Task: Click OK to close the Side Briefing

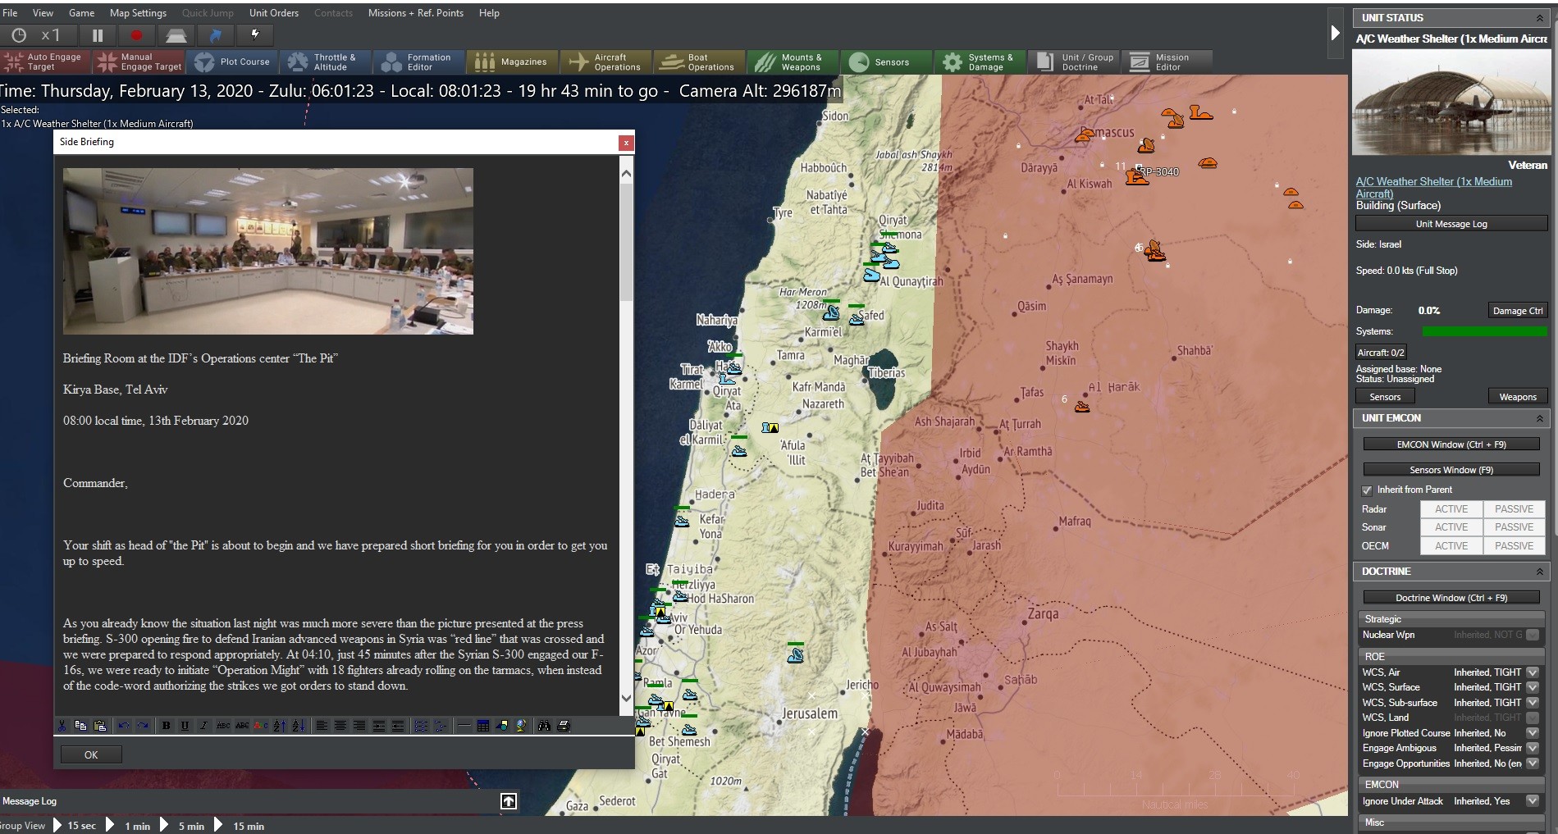Action: pyautogui.click(x=90, y=754)
